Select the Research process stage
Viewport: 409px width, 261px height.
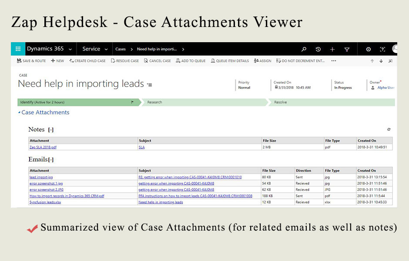click(204, 102)
